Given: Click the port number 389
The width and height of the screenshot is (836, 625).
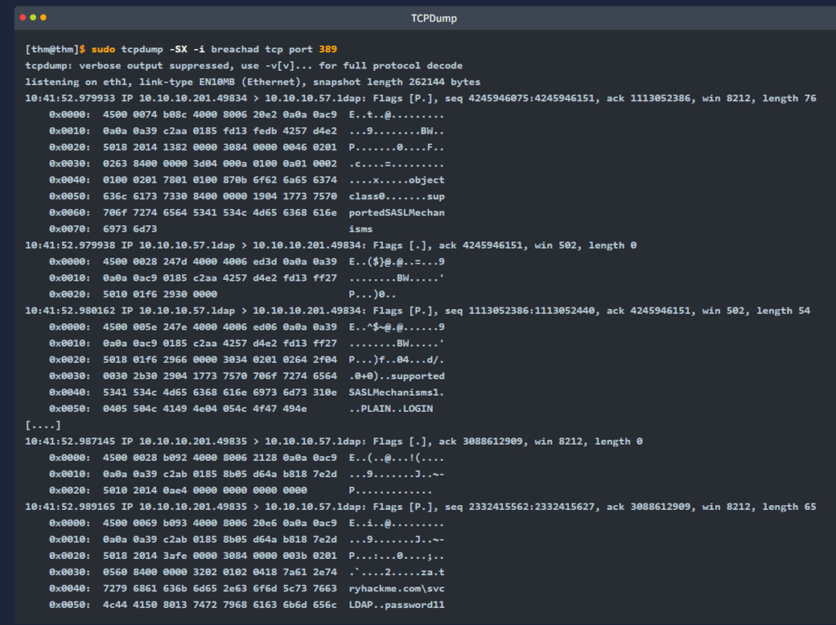Looking at the screenshot, I should tap(328, 49).
